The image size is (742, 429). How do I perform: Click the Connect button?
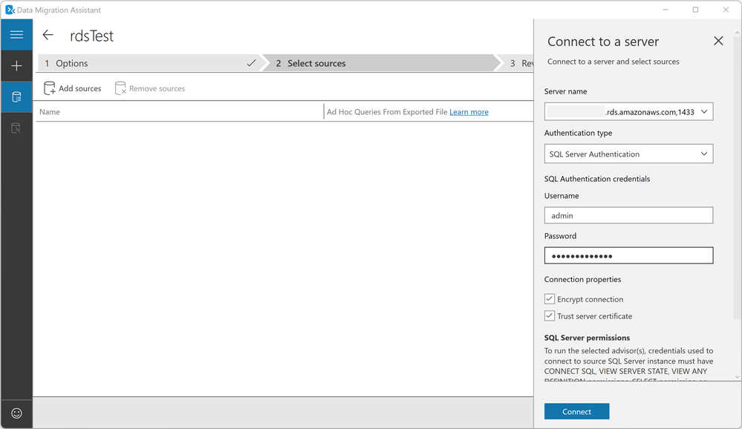pyautogui.click(x=577, y=411)
